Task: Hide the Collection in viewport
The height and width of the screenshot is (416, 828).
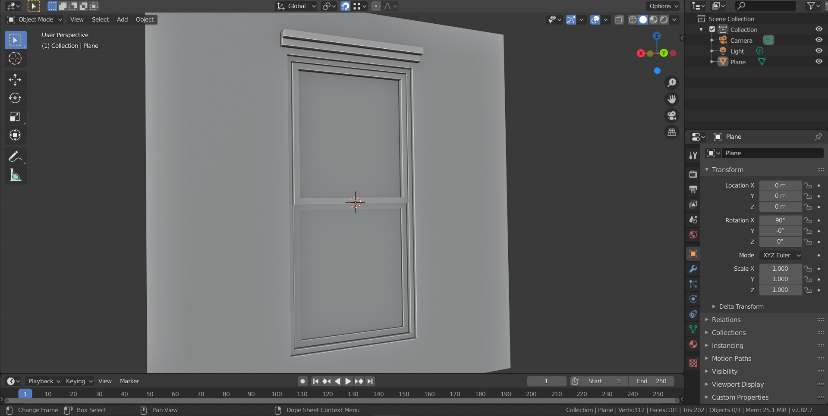Action: 819,29
